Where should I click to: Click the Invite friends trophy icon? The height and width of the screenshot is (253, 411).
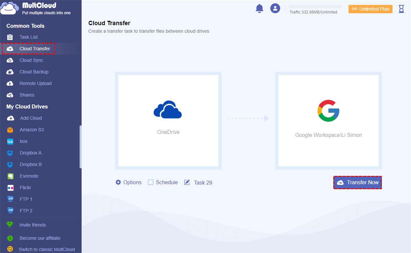coord(10,225)
